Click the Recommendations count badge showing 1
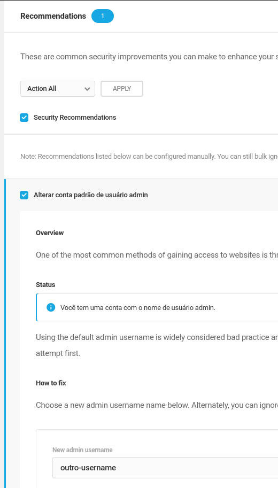Viewport: 278px width, 488px height. [x=103, y=16]
